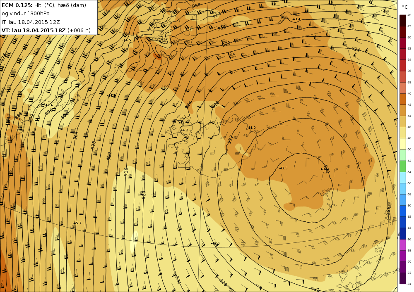The height and width of the screenshot is (292, 414).
Task: Click the 896 contour height label
Action: [x=49, y=112]
